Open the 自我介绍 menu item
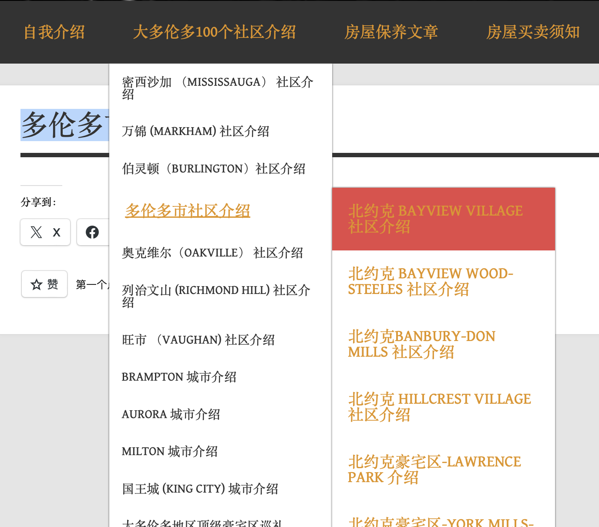The width and height of the screenshot is (599, 527). point(54,32)
